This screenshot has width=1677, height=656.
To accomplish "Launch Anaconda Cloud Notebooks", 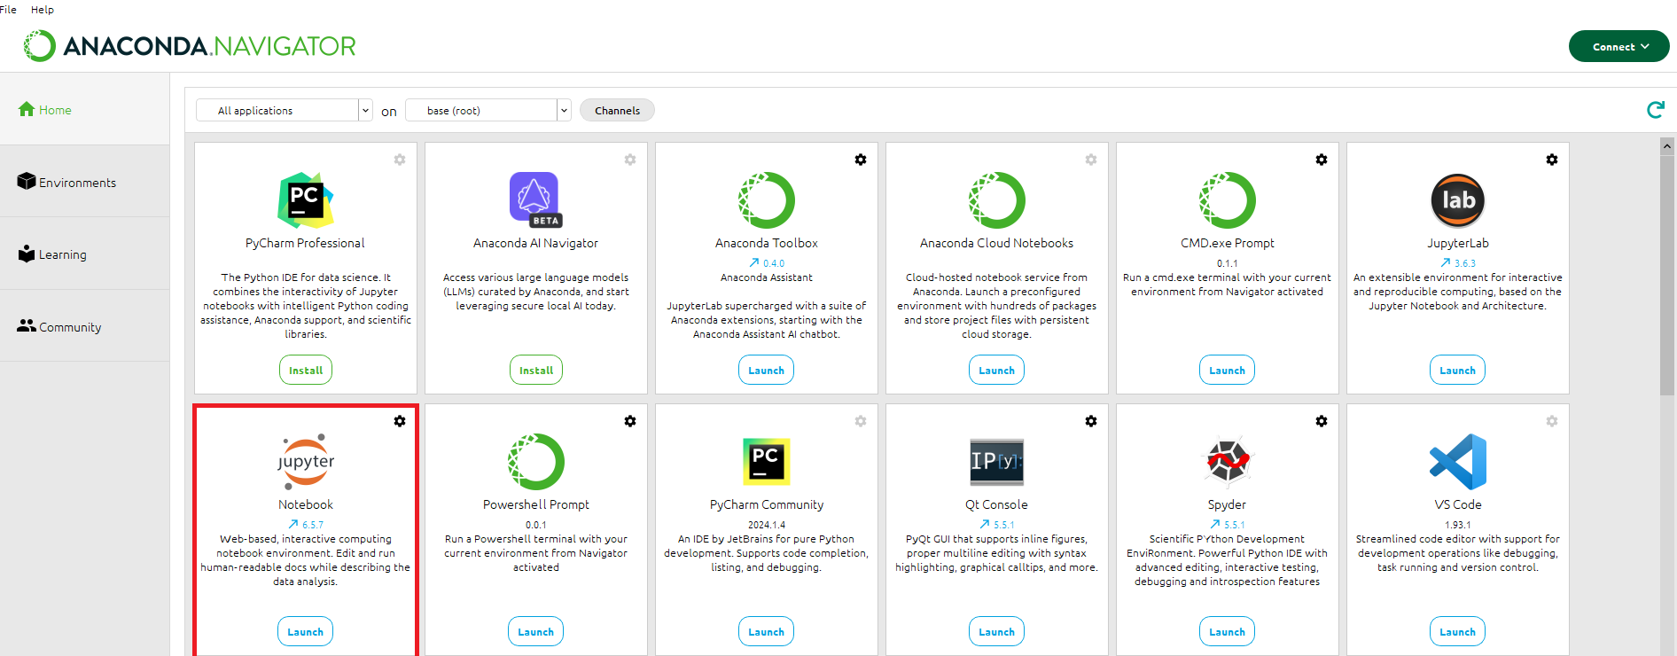I will point(997,370).
